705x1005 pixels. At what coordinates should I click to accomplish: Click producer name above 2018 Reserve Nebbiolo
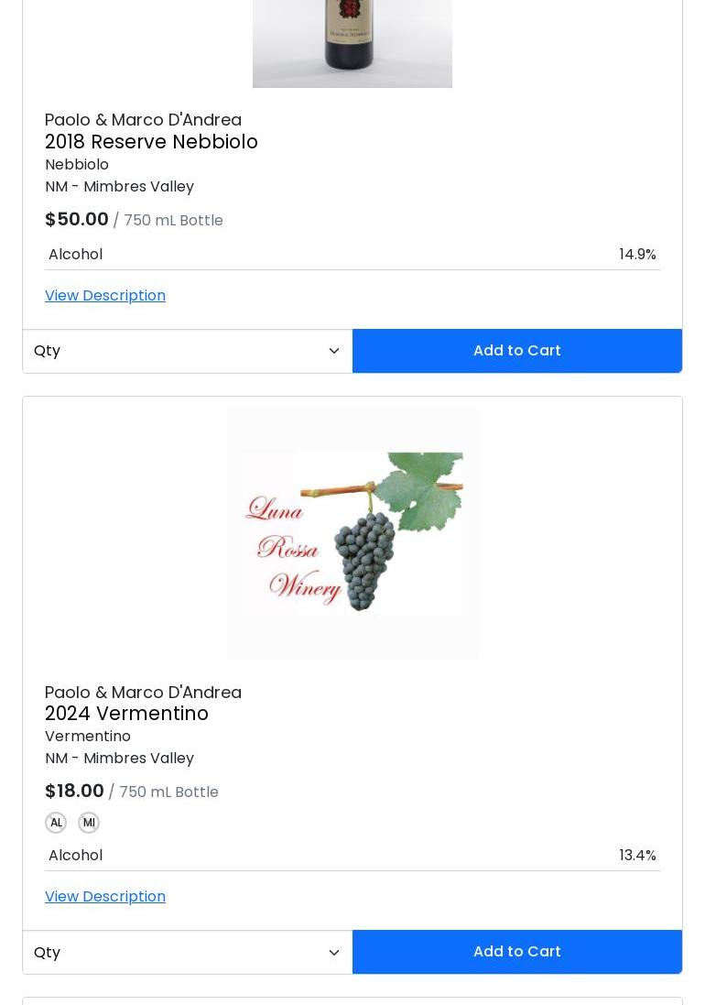pyautogui.click(x=143, y=120)
